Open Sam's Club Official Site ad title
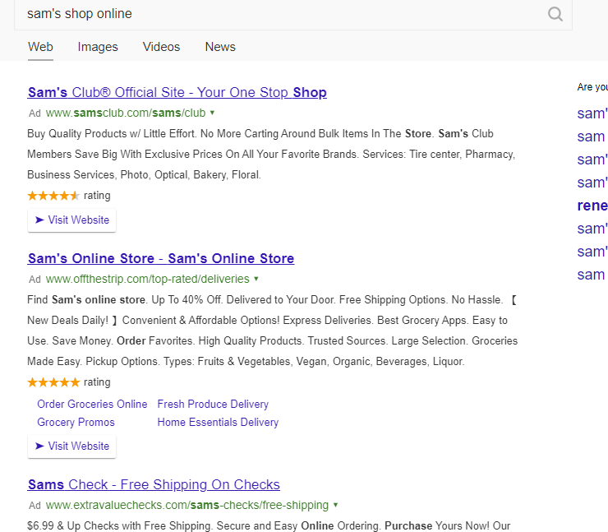The width and height of the screenshot is (608, 532). point(177,92)
